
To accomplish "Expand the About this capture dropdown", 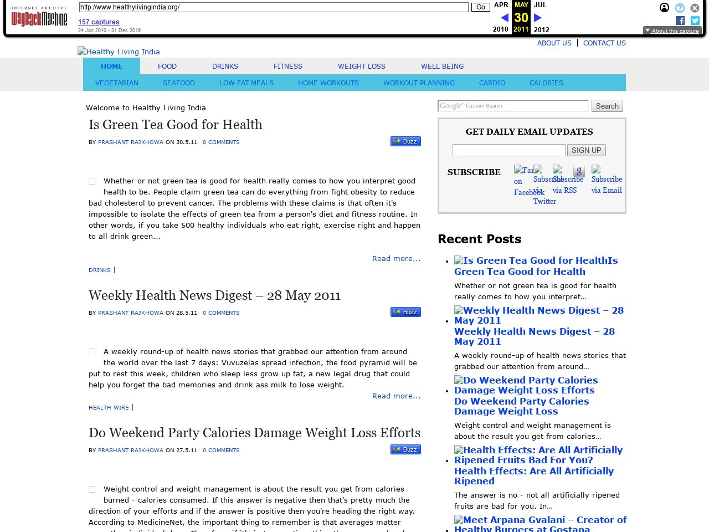I will pos(672,30).
